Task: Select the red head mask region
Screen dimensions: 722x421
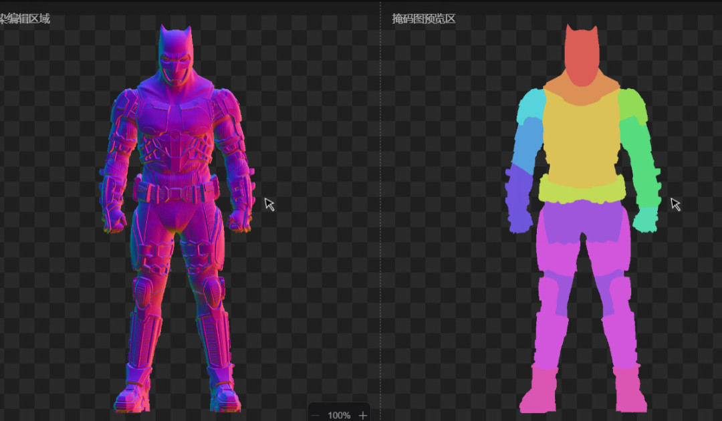Action: tap(582, 56)
